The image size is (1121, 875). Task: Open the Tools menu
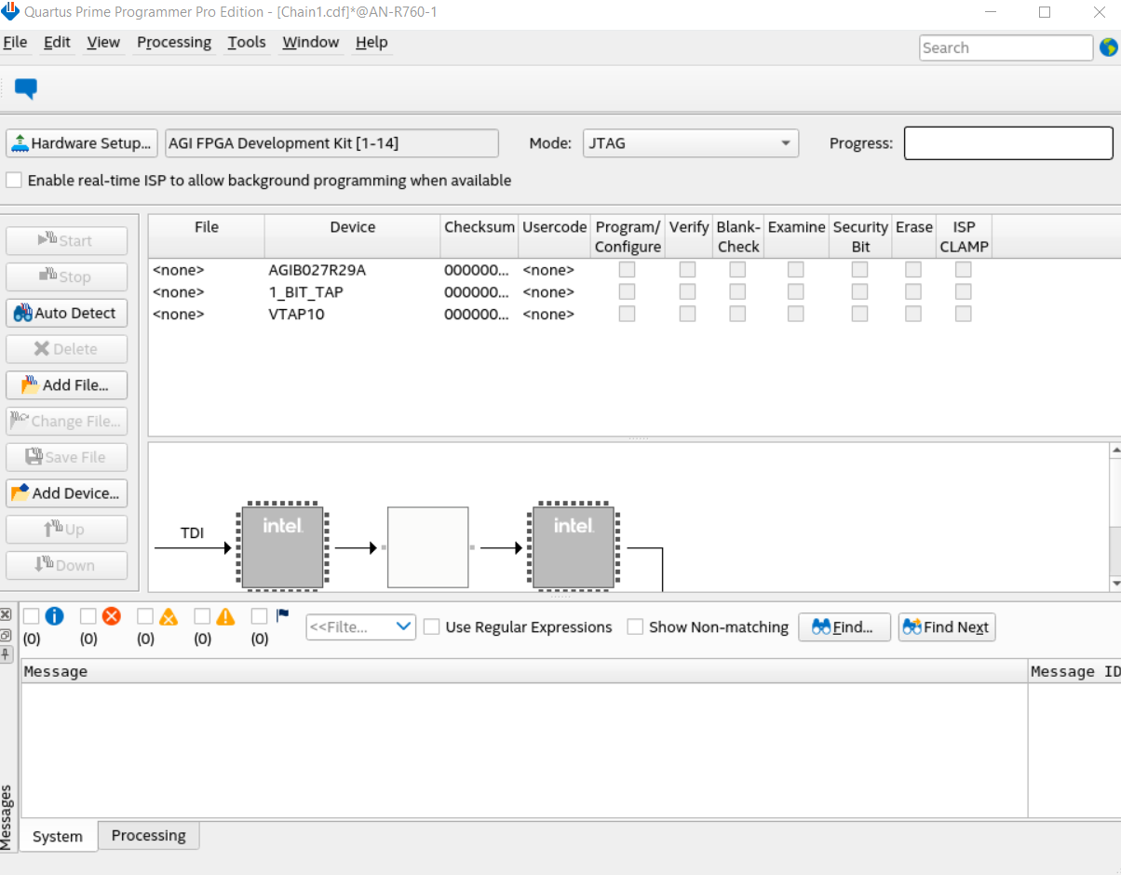click(247, 42)
